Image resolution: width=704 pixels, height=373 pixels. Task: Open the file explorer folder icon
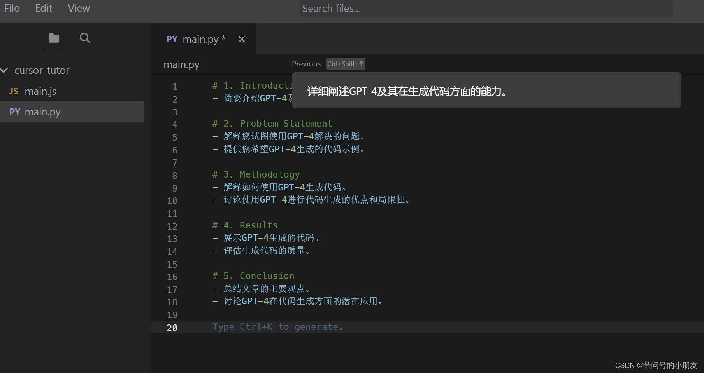pos(54,38)
